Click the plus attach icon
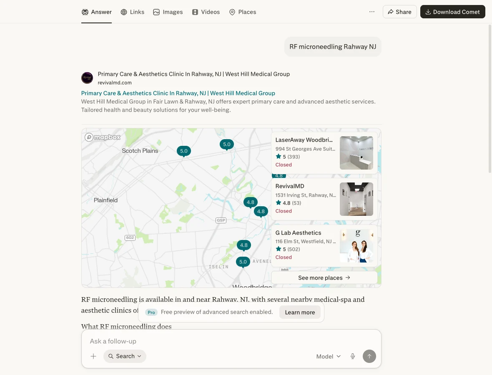492x375 pixels. click(93, 356)
